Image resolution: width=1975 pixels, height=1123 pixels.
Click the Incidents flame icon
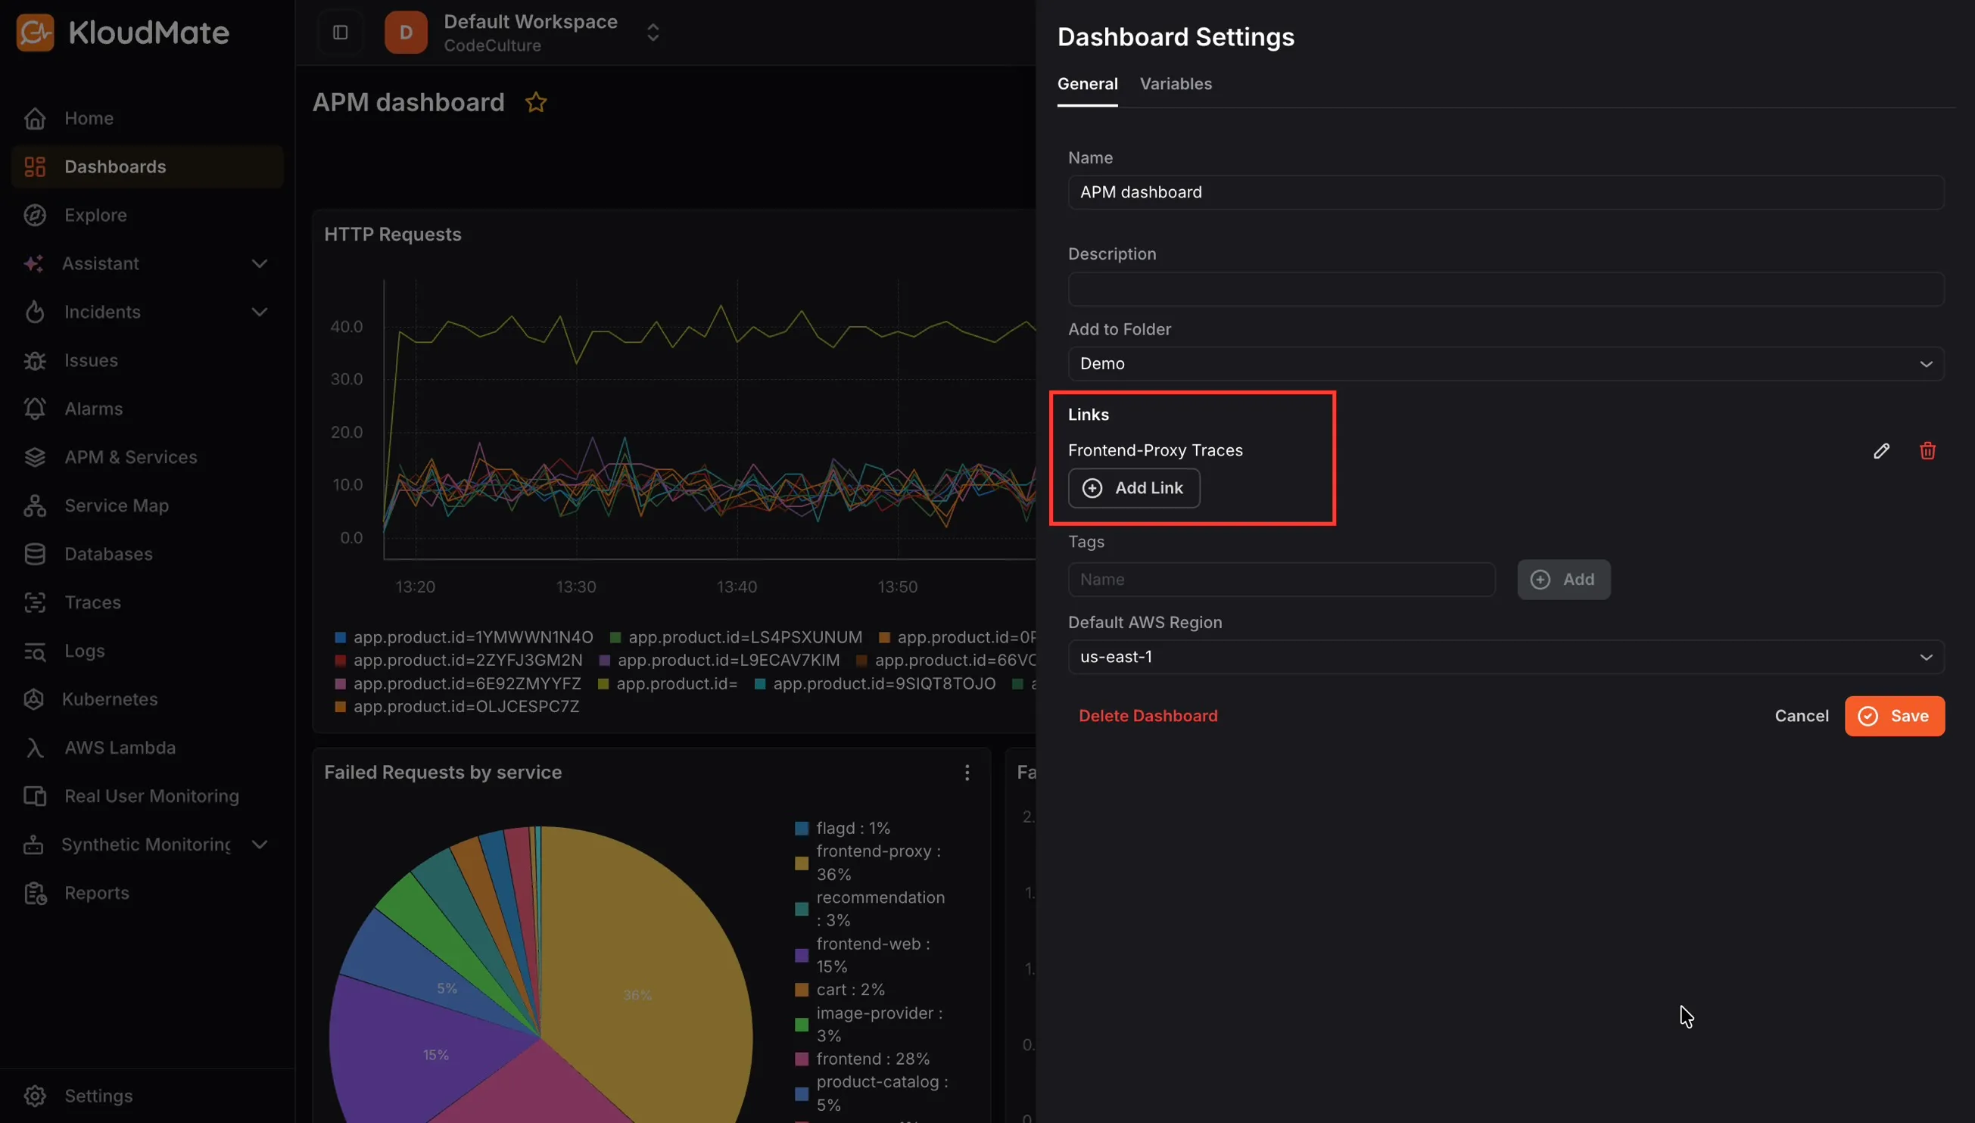tap(35, 313)
